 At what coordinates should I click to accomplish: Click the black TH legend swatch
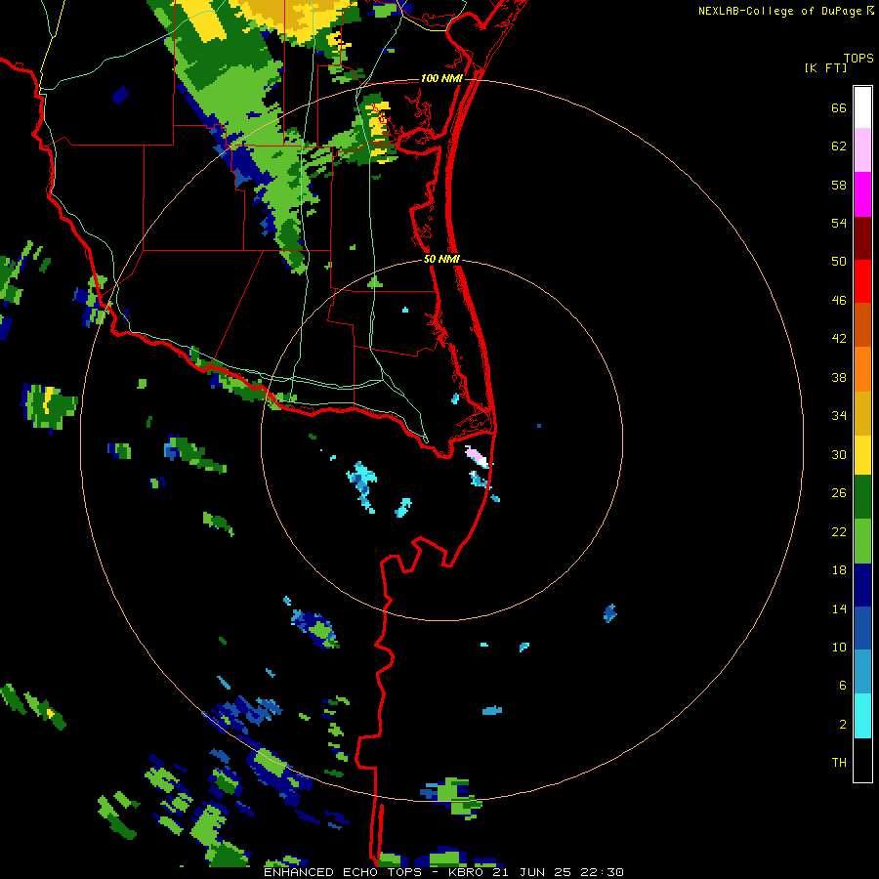pos(862,760)
